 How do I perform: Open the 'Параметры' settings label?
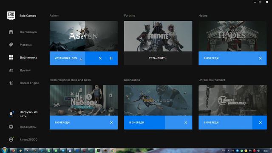[x=28, y=127]
